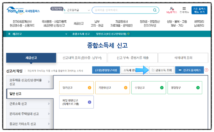Switch to 신고 부속·증빙서류 제출 tab
Viewport: 214px width, 132px height.
coord(133,58)
